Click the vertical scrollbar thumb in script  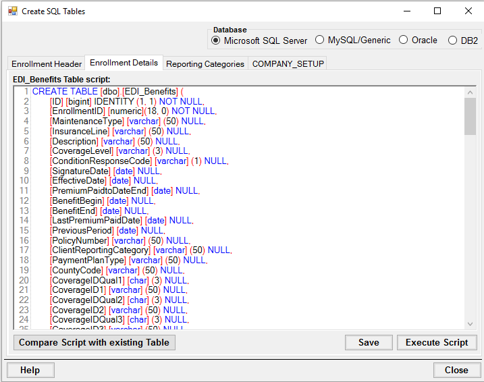point(470,116)
